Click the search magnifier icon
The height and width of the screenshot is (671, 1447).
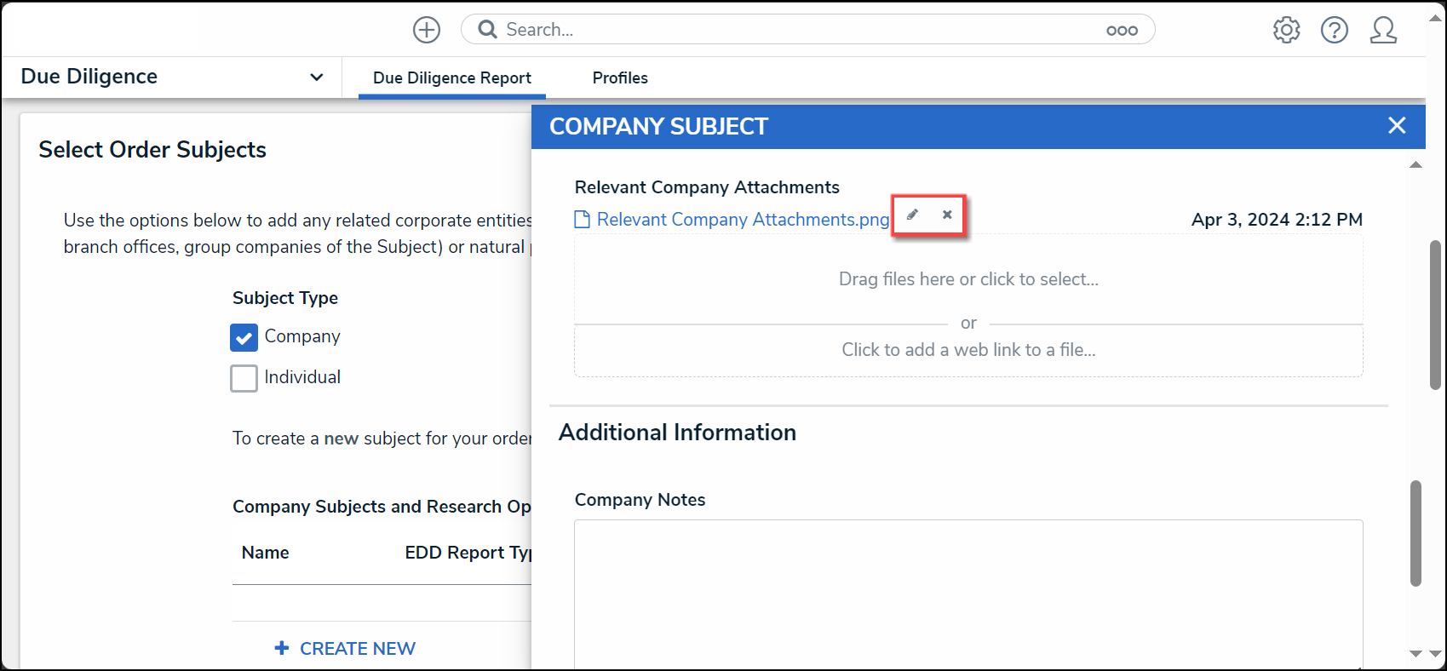(x=487, y=30)
